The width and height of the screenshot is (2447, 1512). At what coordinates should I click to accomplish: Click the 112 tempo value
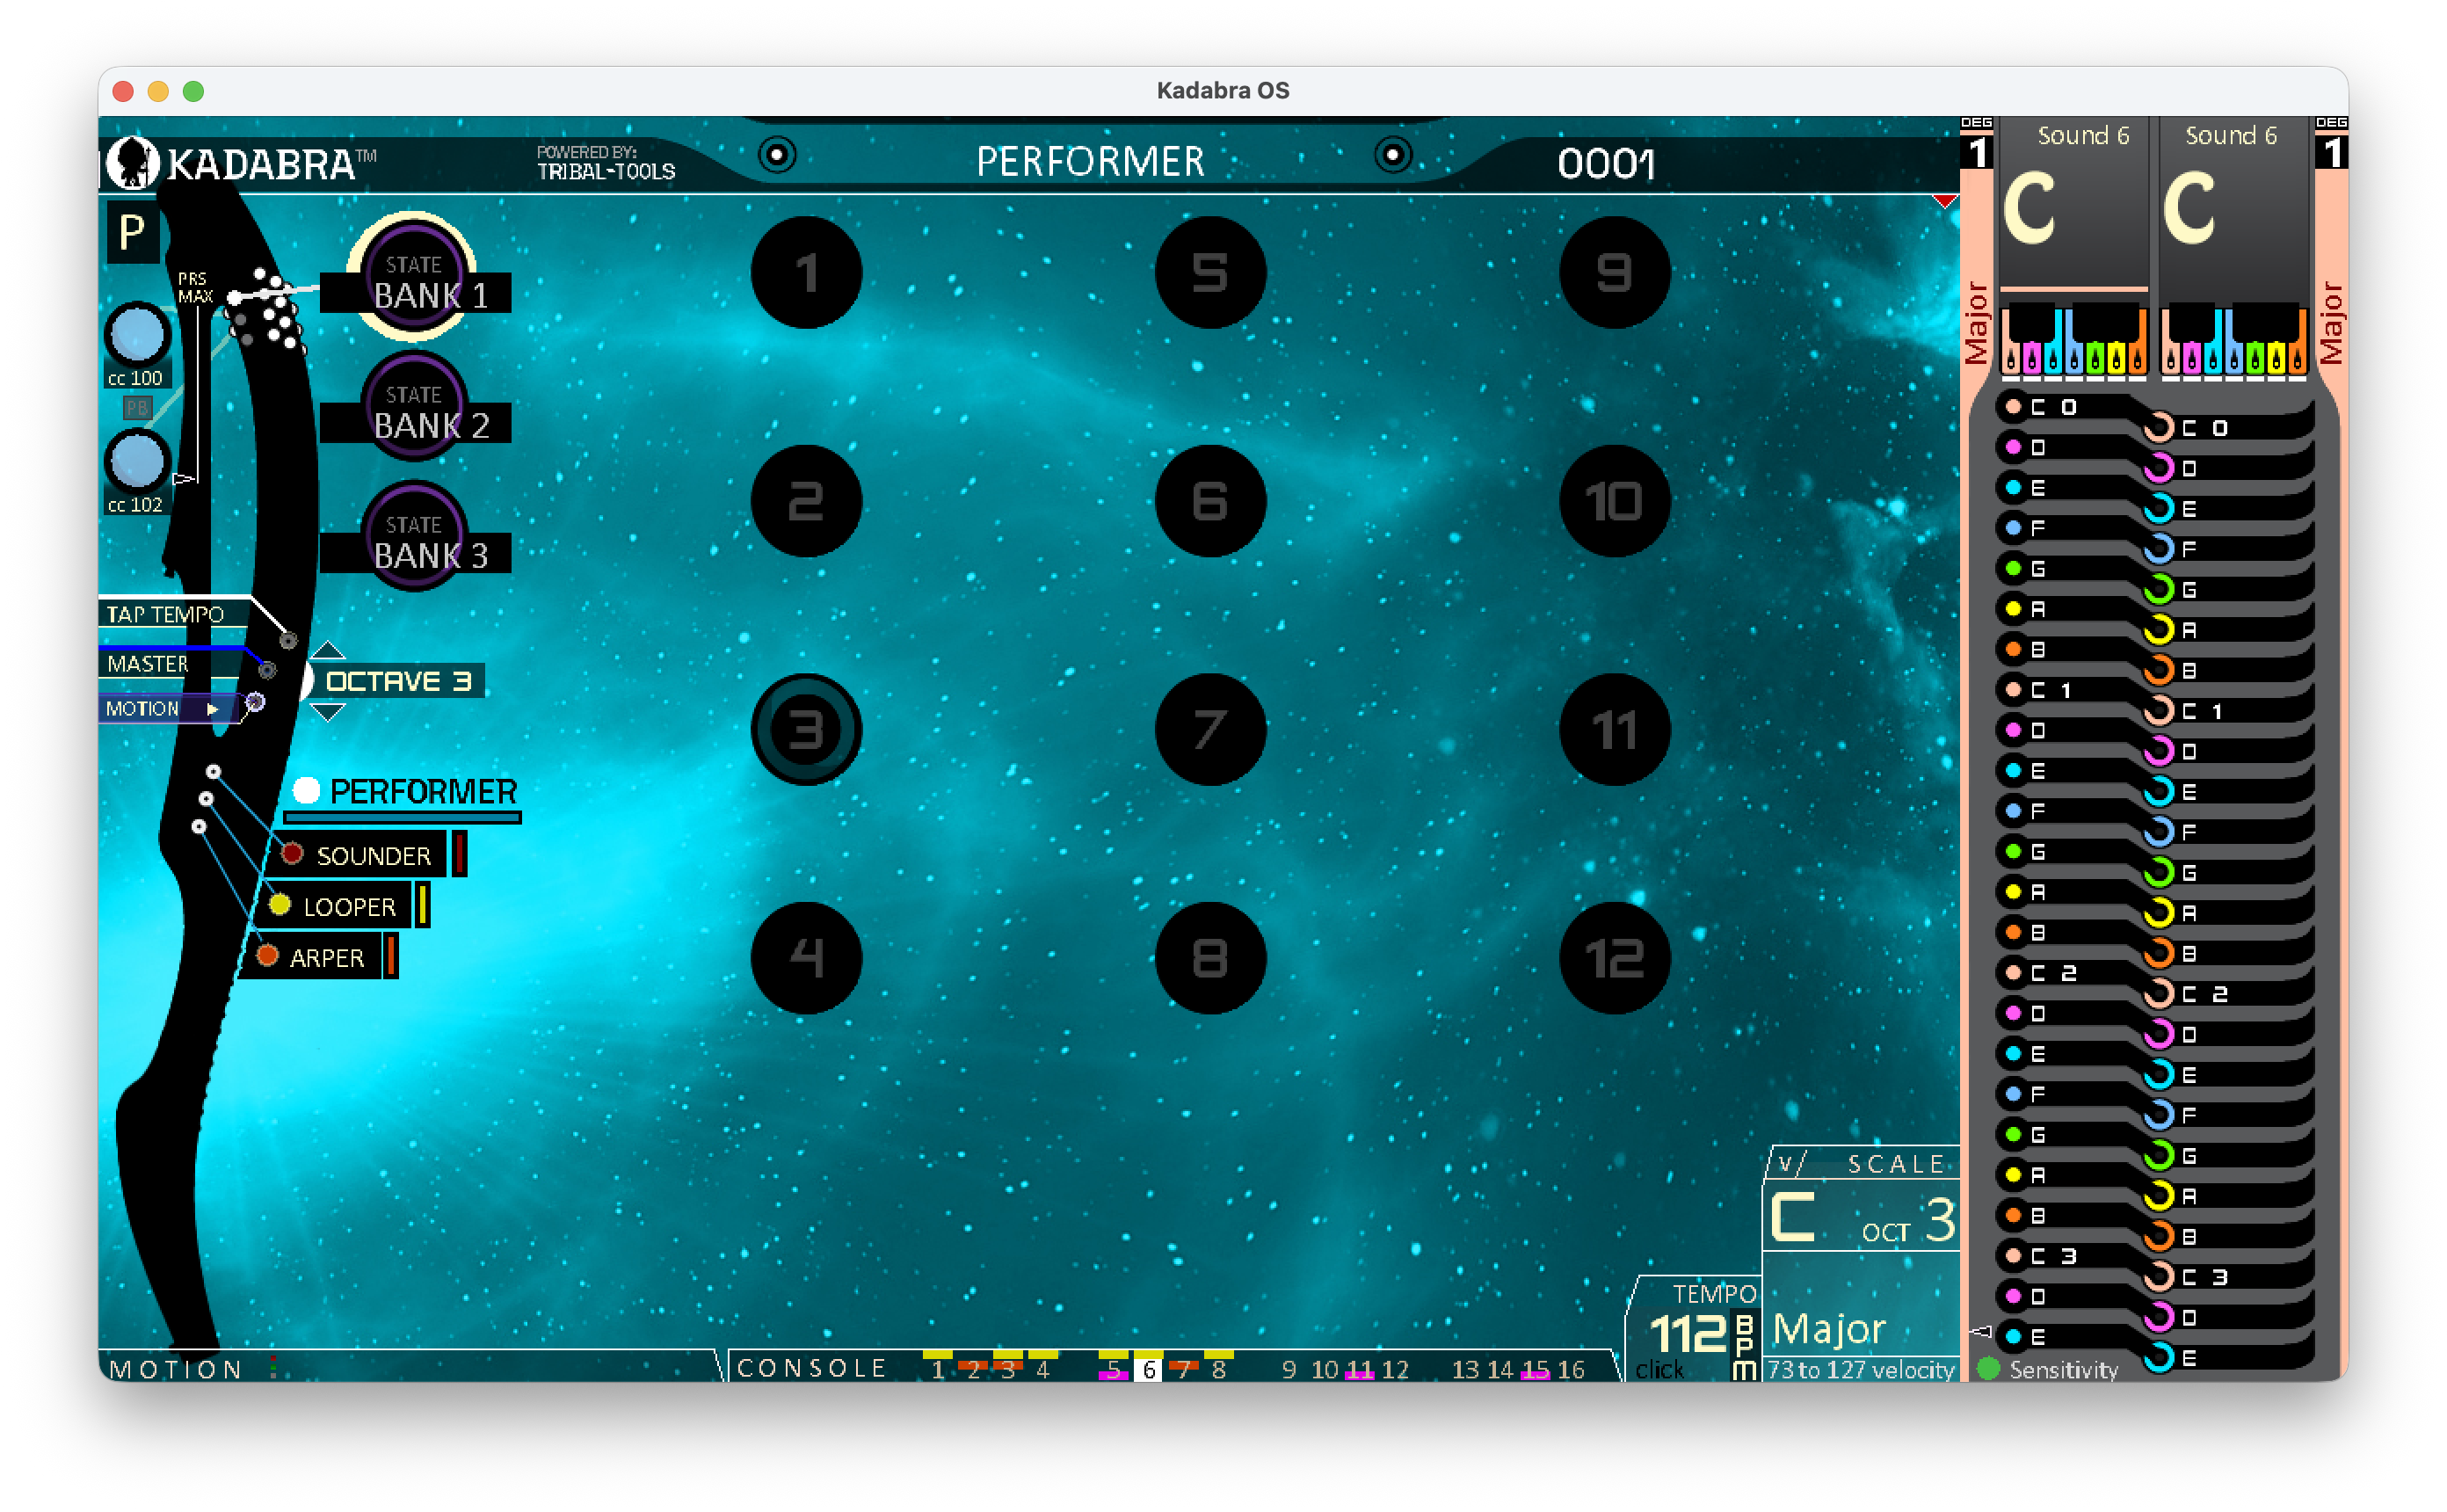click(x=1688, y=1333)
